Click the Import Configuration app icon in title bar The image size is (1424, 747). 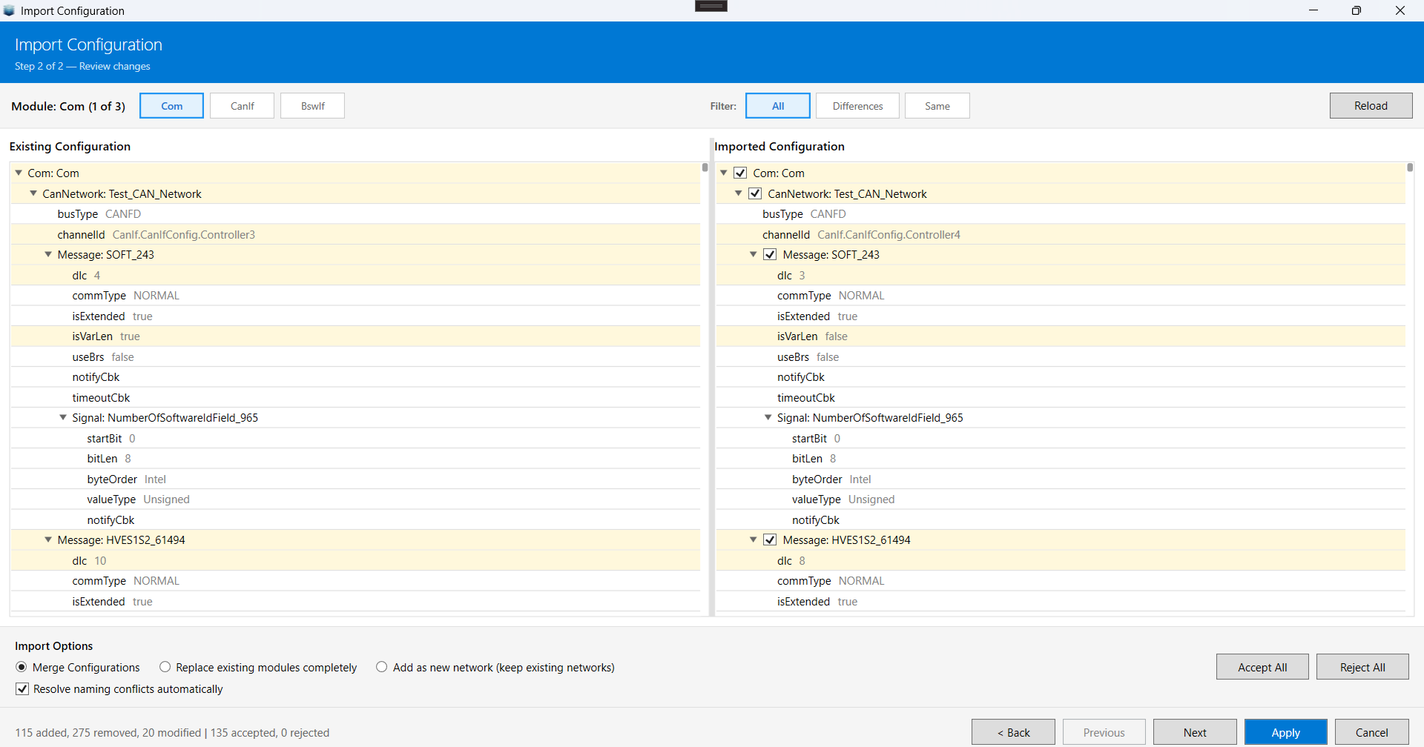(x=9, y=10)
